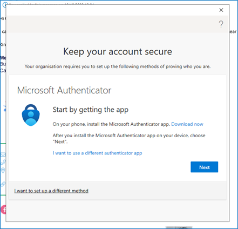This screenshot has width=238, height=229.
Task: Click the Start by getting the app heading
Action: [x=91, y=110]
